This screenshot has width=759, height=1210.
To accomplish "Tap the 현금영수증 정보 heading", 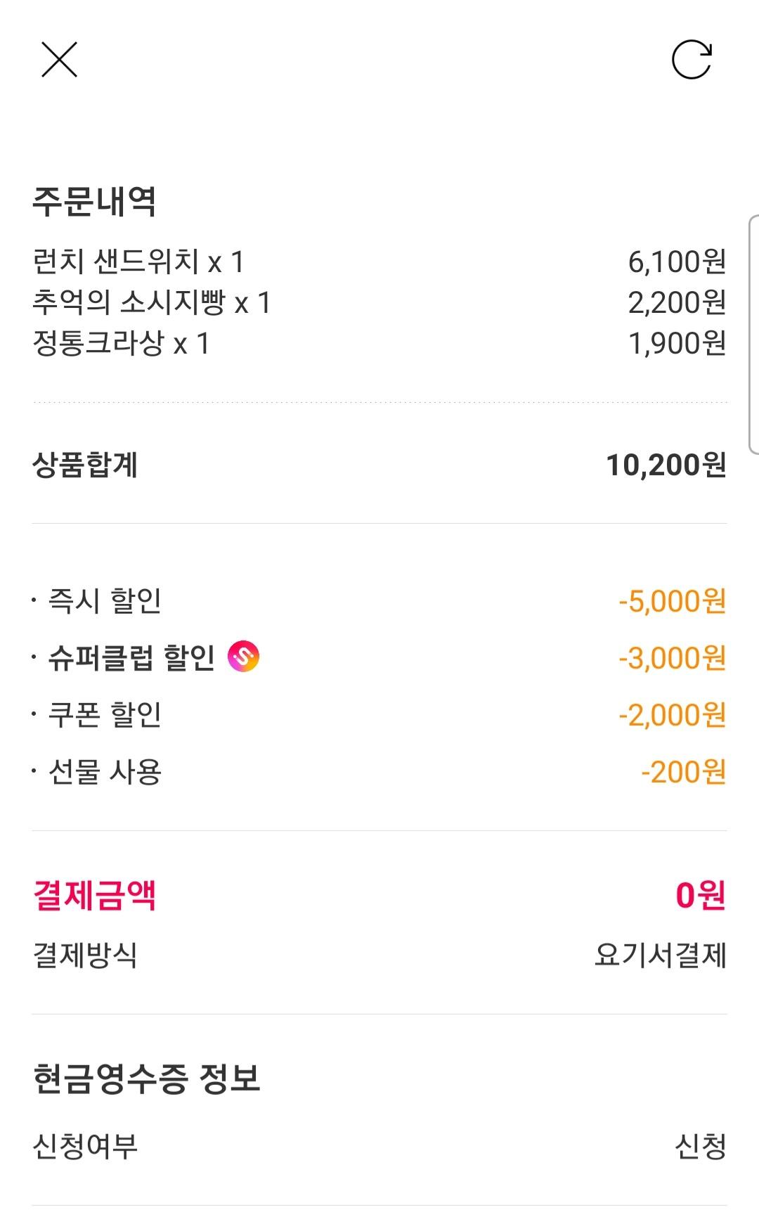I will coord(146,1079).
